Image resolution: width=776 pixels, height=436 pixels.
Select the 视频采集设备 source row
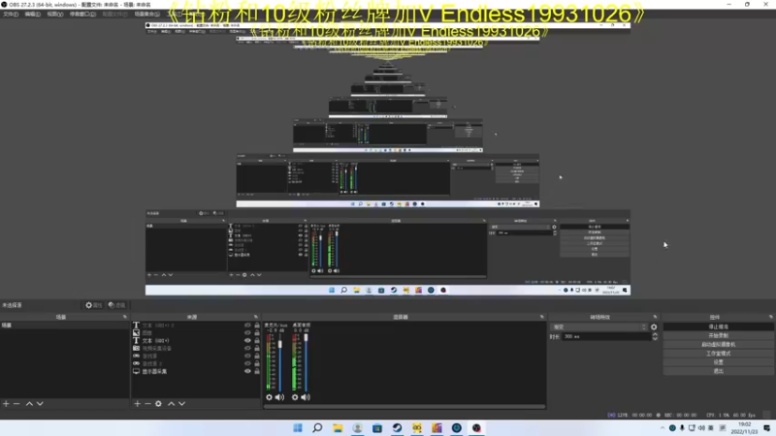(196, 349)
